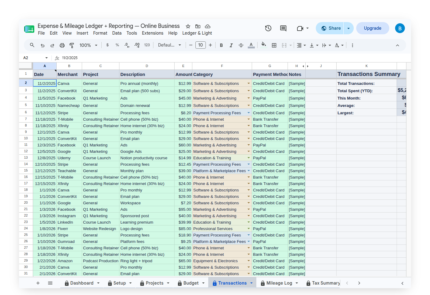Screen dimensions: 430x295
Task: Star the document title
Action: 188,26
